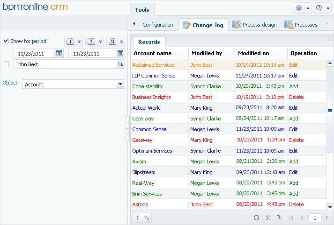Enable the checkbox beside John Best
334x225 pixels.
[6, 64]
